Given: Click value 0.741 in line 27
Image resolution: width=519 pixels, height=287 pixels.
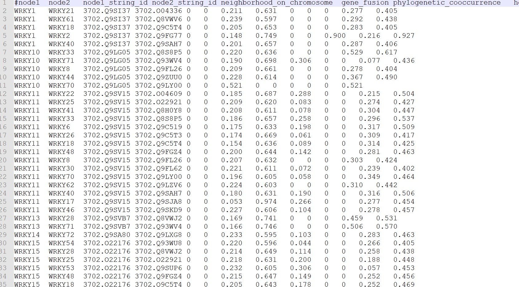Looking at the screenshot, I should (x=266, y=218).
